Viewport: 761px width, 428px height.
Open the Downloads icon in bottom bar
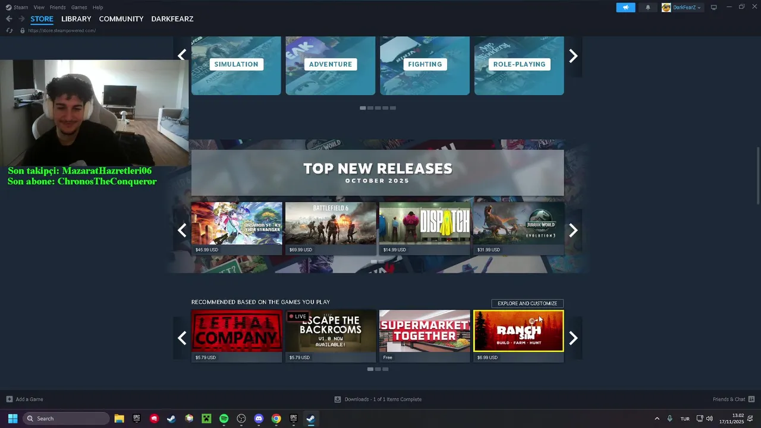338,399
